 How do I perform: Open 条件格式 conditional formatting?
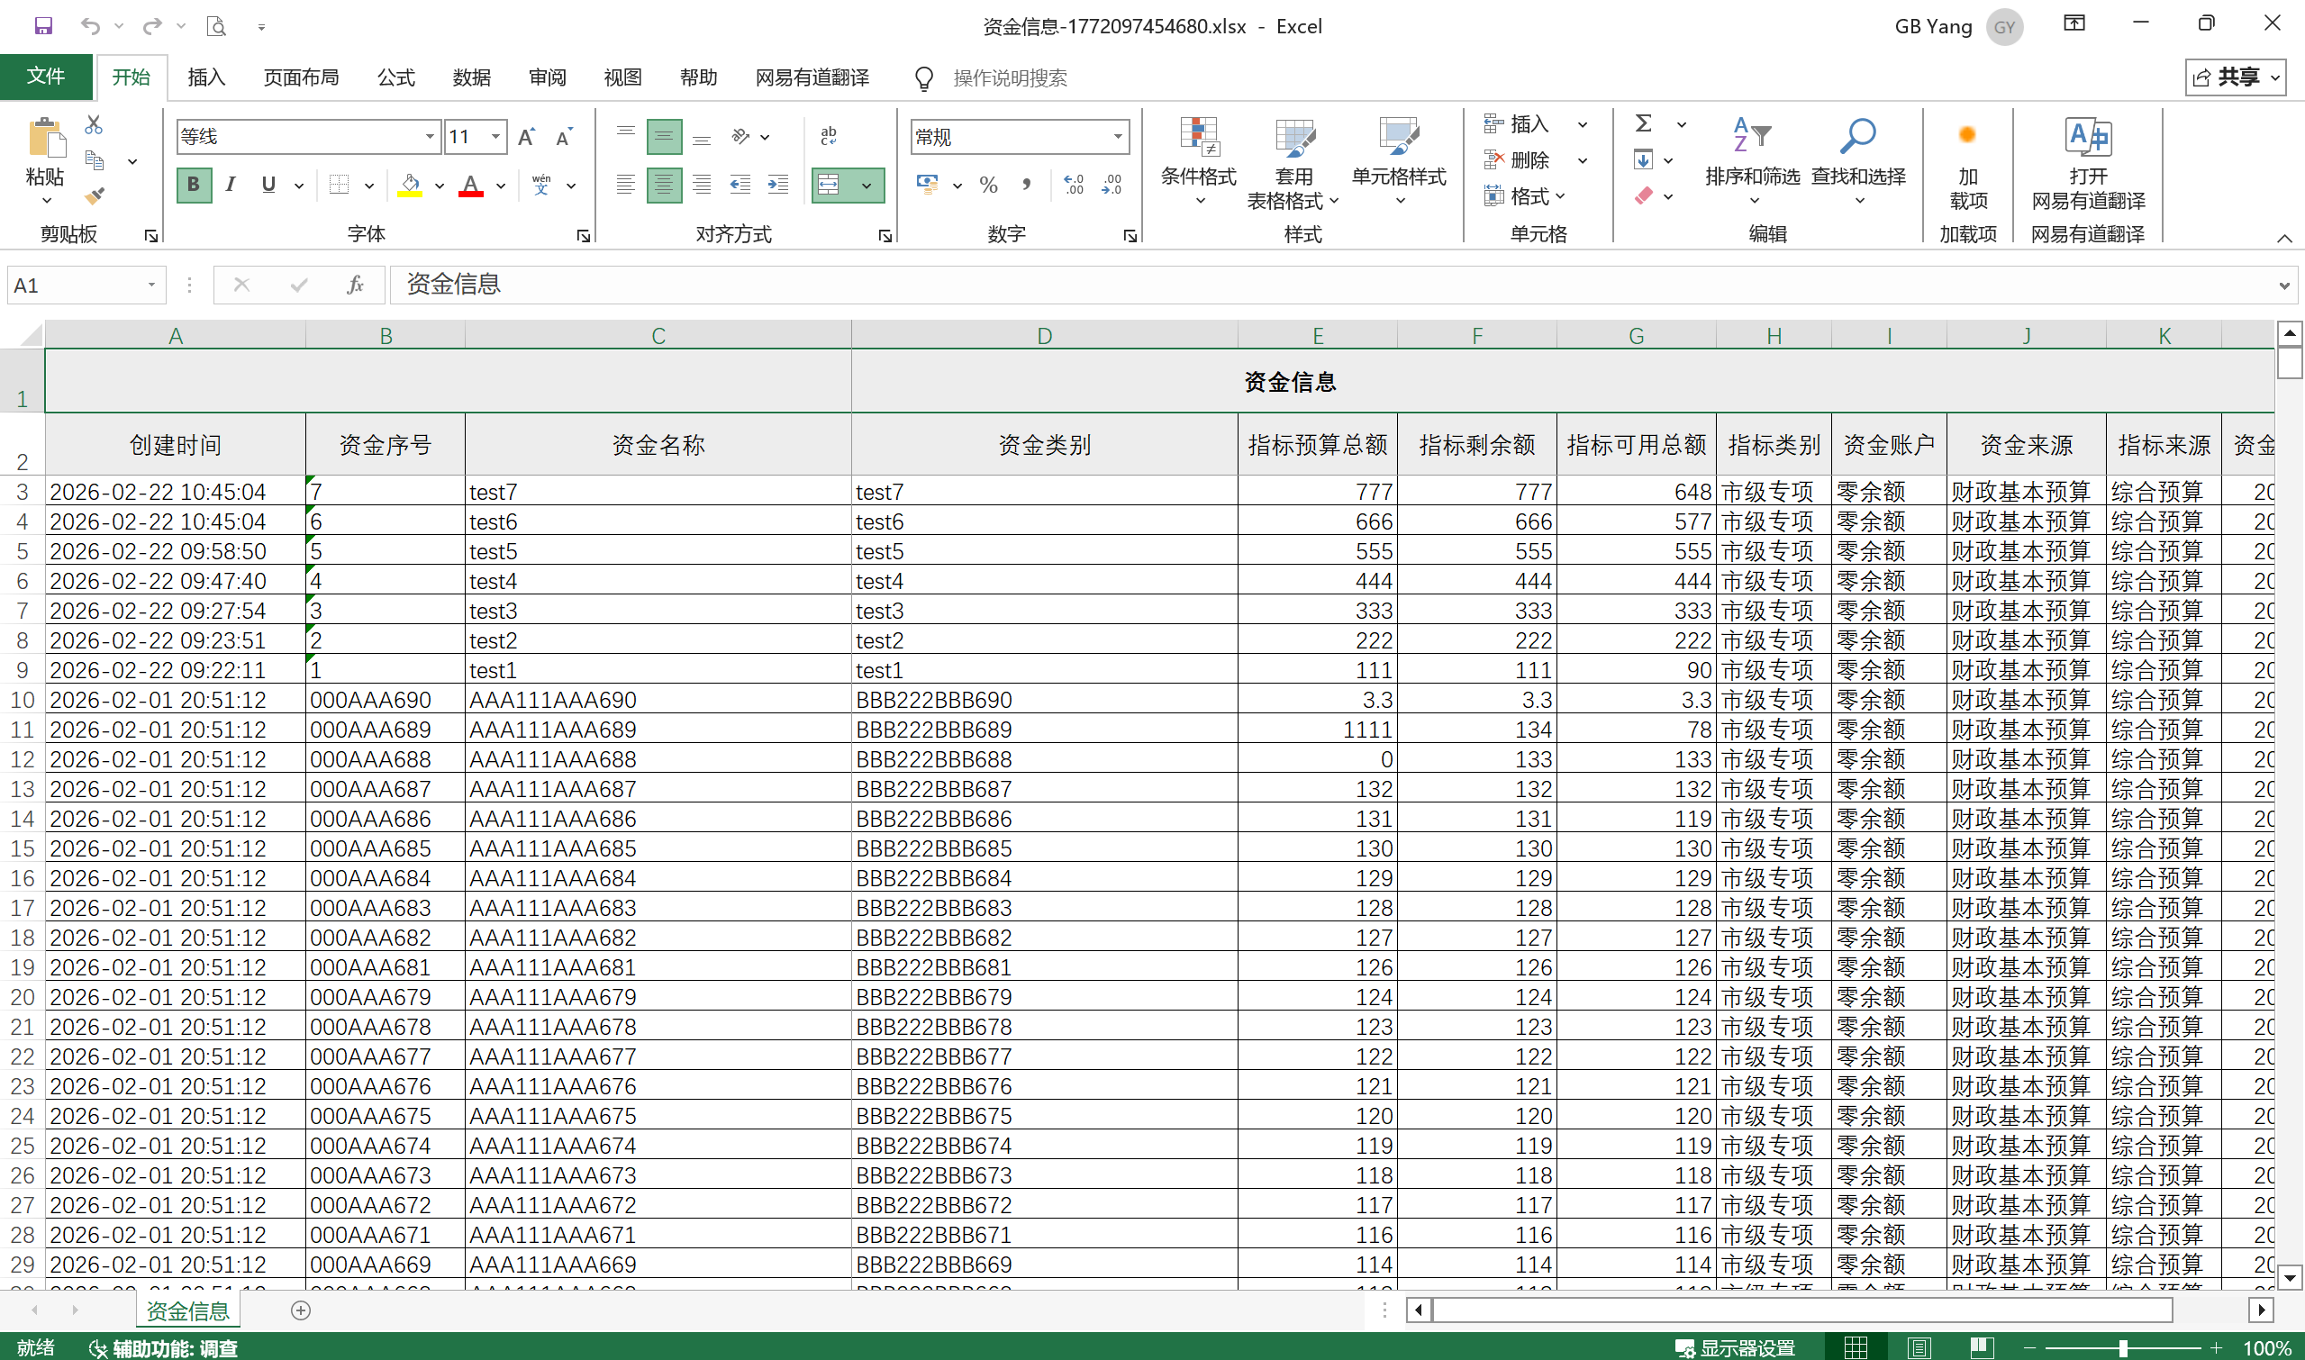pos(1199,161)
